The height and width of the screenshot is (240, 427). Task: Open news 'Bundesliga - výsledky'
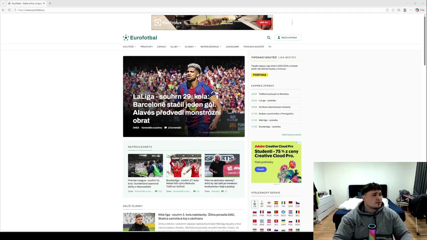point(270,127)
